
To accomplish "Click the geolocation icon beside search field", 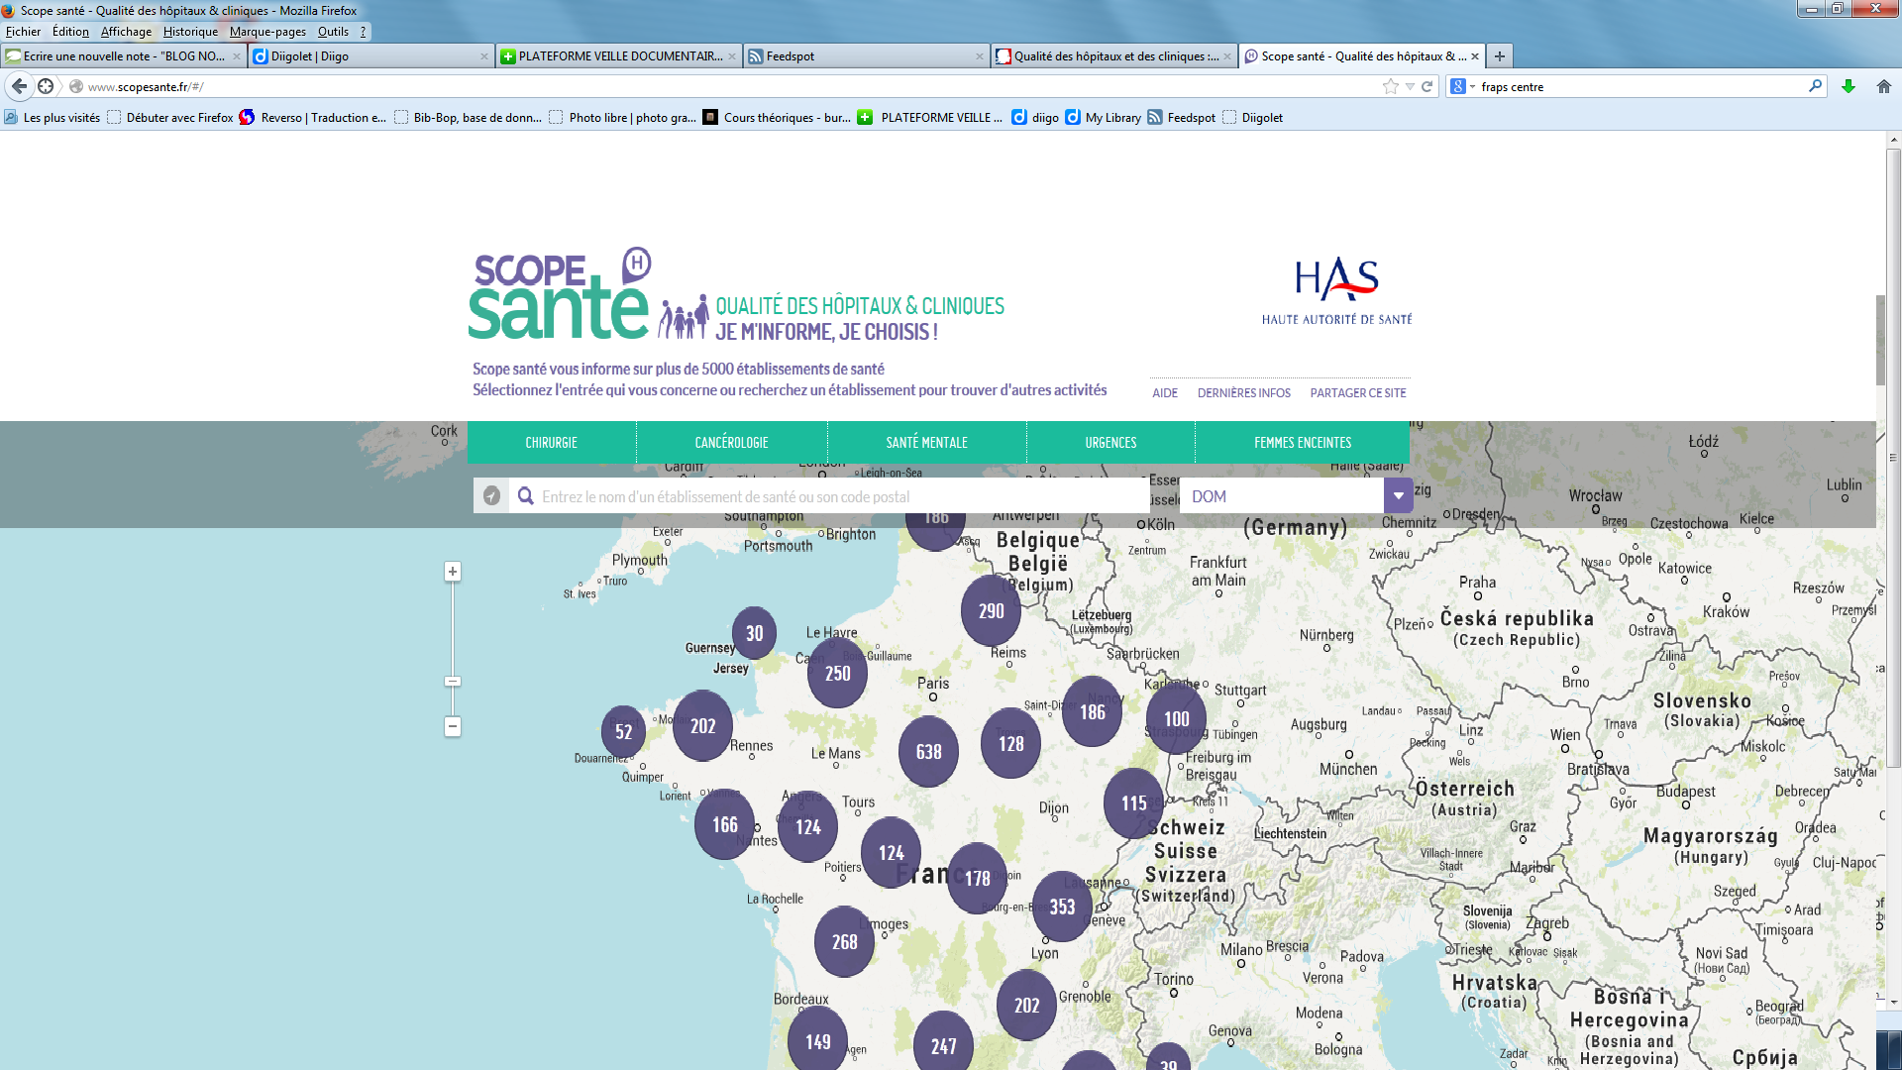I will coord(491,496).
